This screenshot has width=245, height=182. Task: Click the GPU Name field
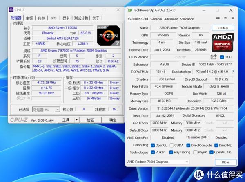(x=180, y=28)
